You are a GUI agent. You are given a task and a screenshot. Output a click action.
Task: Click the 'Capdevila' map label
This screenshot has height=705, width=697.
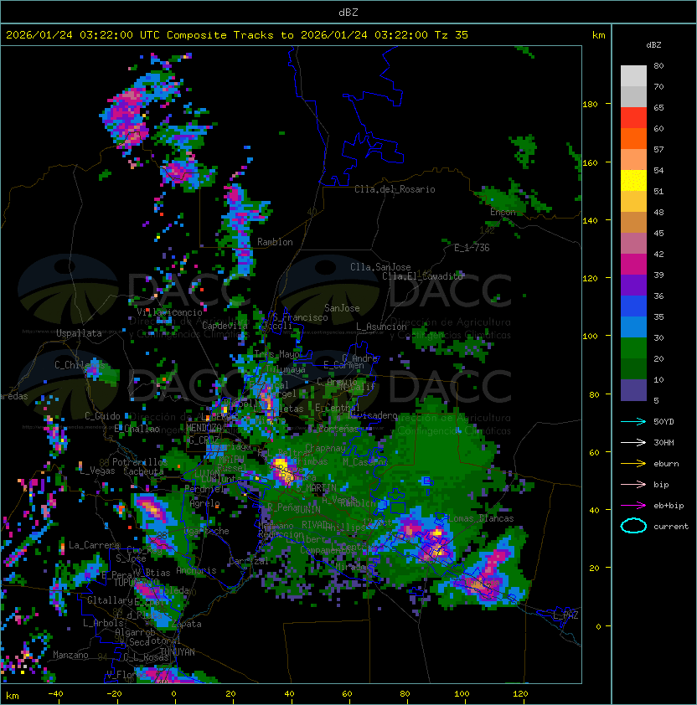(x=225, y=325)
